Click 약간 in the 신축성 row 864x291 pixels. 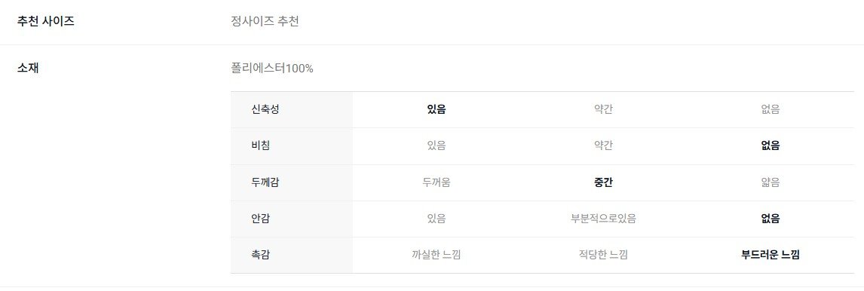click(x=603, y=109)
